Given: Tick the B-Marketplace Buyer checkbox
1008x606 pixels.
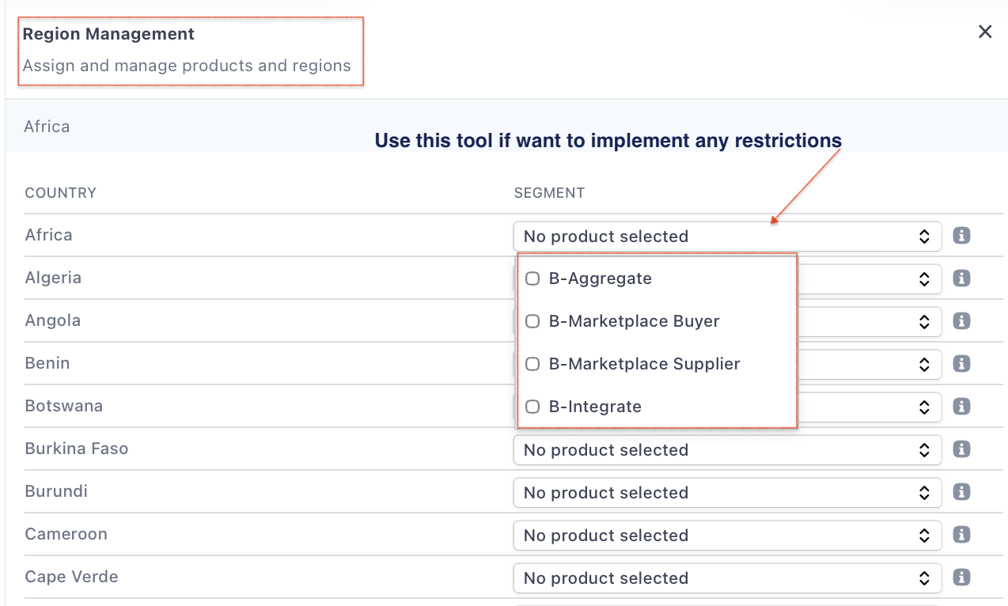Looking at the screenshot, I should 533,321.
